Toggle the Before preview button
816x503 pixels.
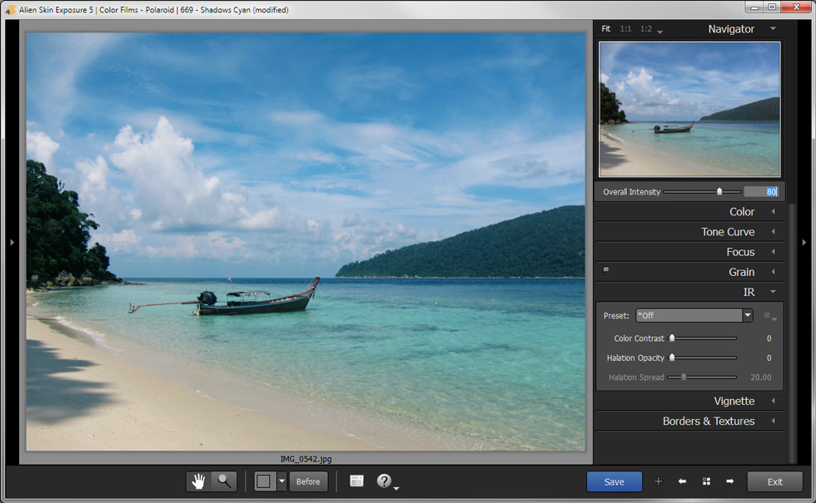coord(308,481)
